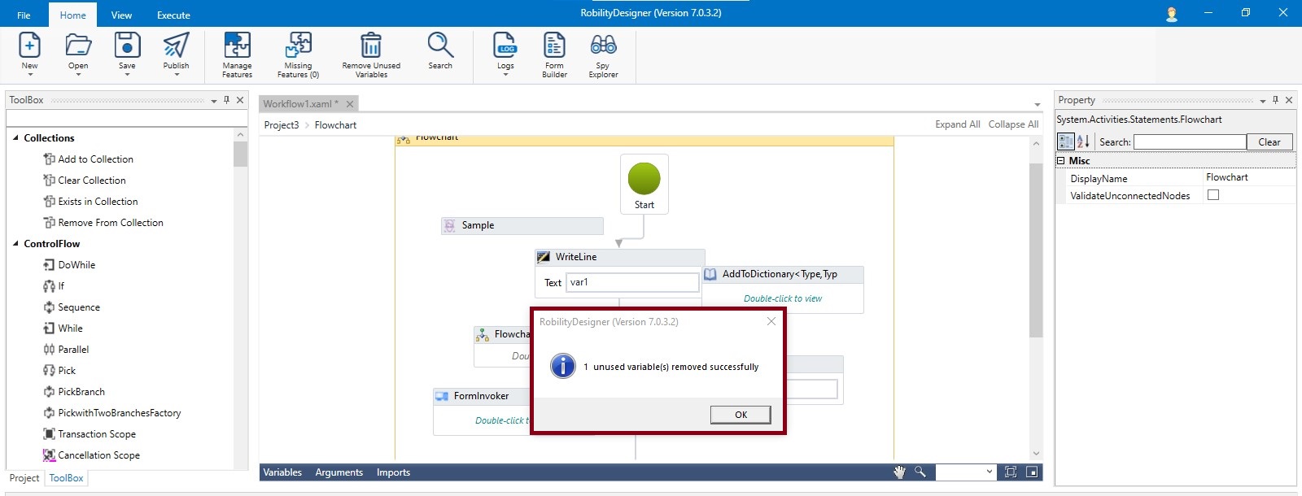Toggle alphabetical sort in Property panel
This screenshot has height=496, width=1302.
click(1083, 141)
